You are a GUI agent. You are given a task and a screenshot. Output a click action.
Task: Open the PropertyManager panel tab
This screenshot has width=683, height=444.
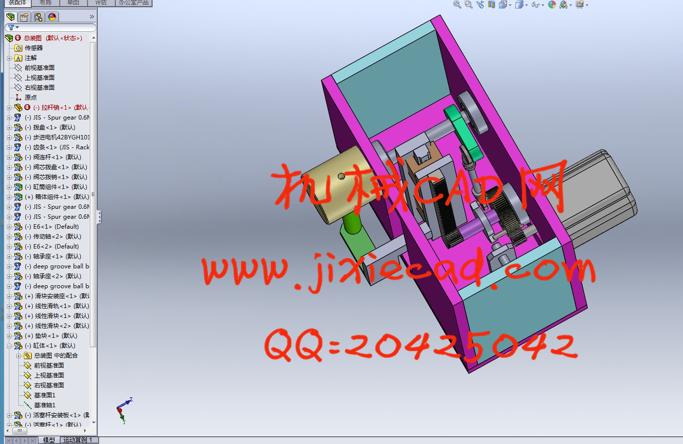tap(24, 17)
